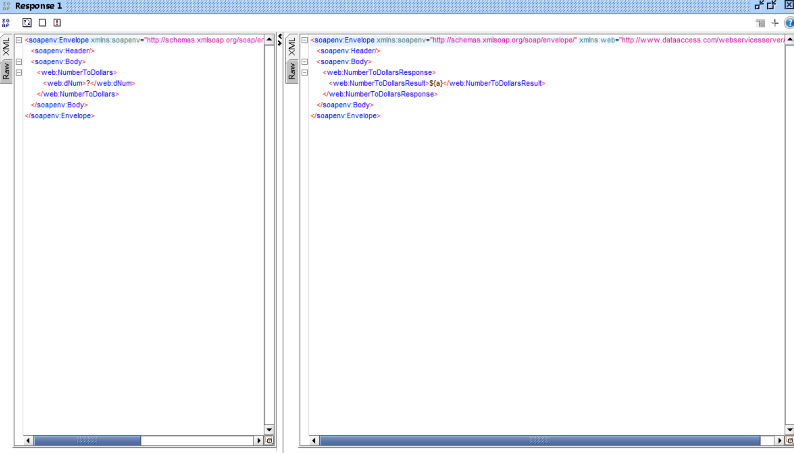Maximize the Response 1 editor panel

(772, 5)
